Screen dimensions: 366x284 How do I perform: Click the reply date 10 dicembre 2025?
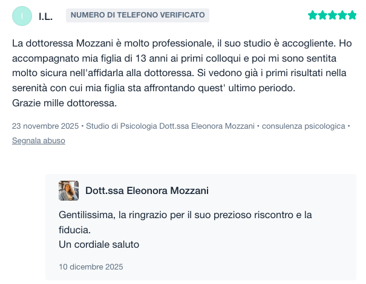(x=91, y=266)
